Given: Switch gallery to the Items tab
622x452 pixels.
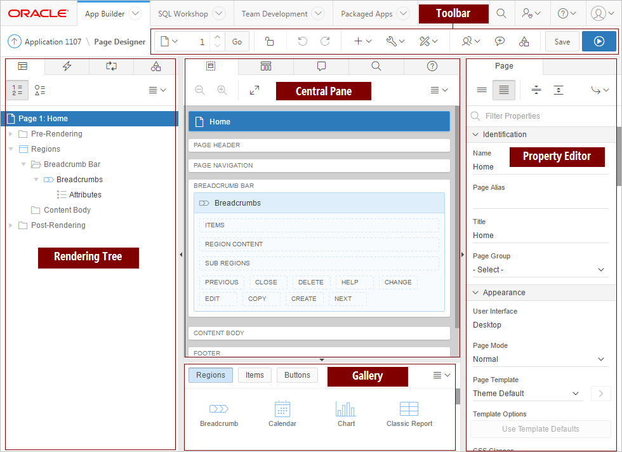Looking at the screenshot, I should [255, 375].
